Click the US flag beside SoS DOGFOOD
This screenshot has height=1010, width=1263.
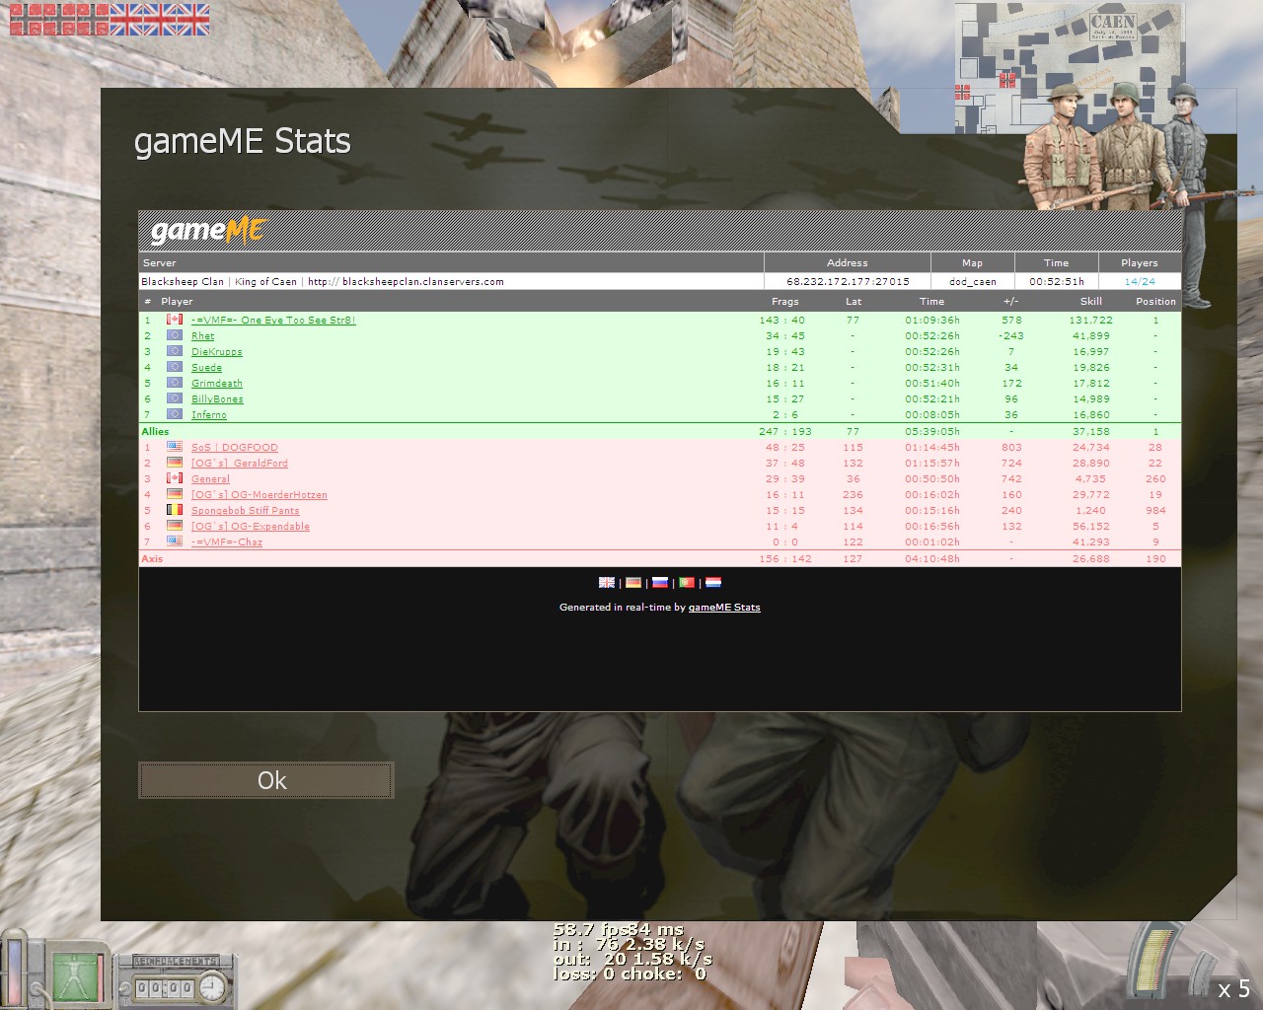tap(174, 447)
